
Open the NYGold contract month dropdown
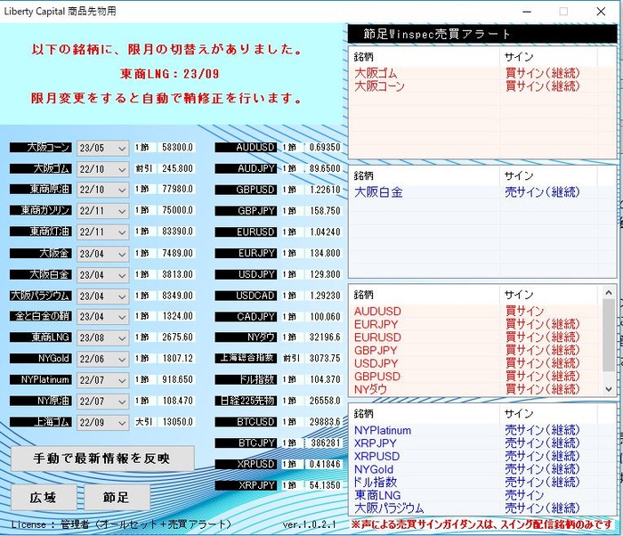tap(102, 359)
